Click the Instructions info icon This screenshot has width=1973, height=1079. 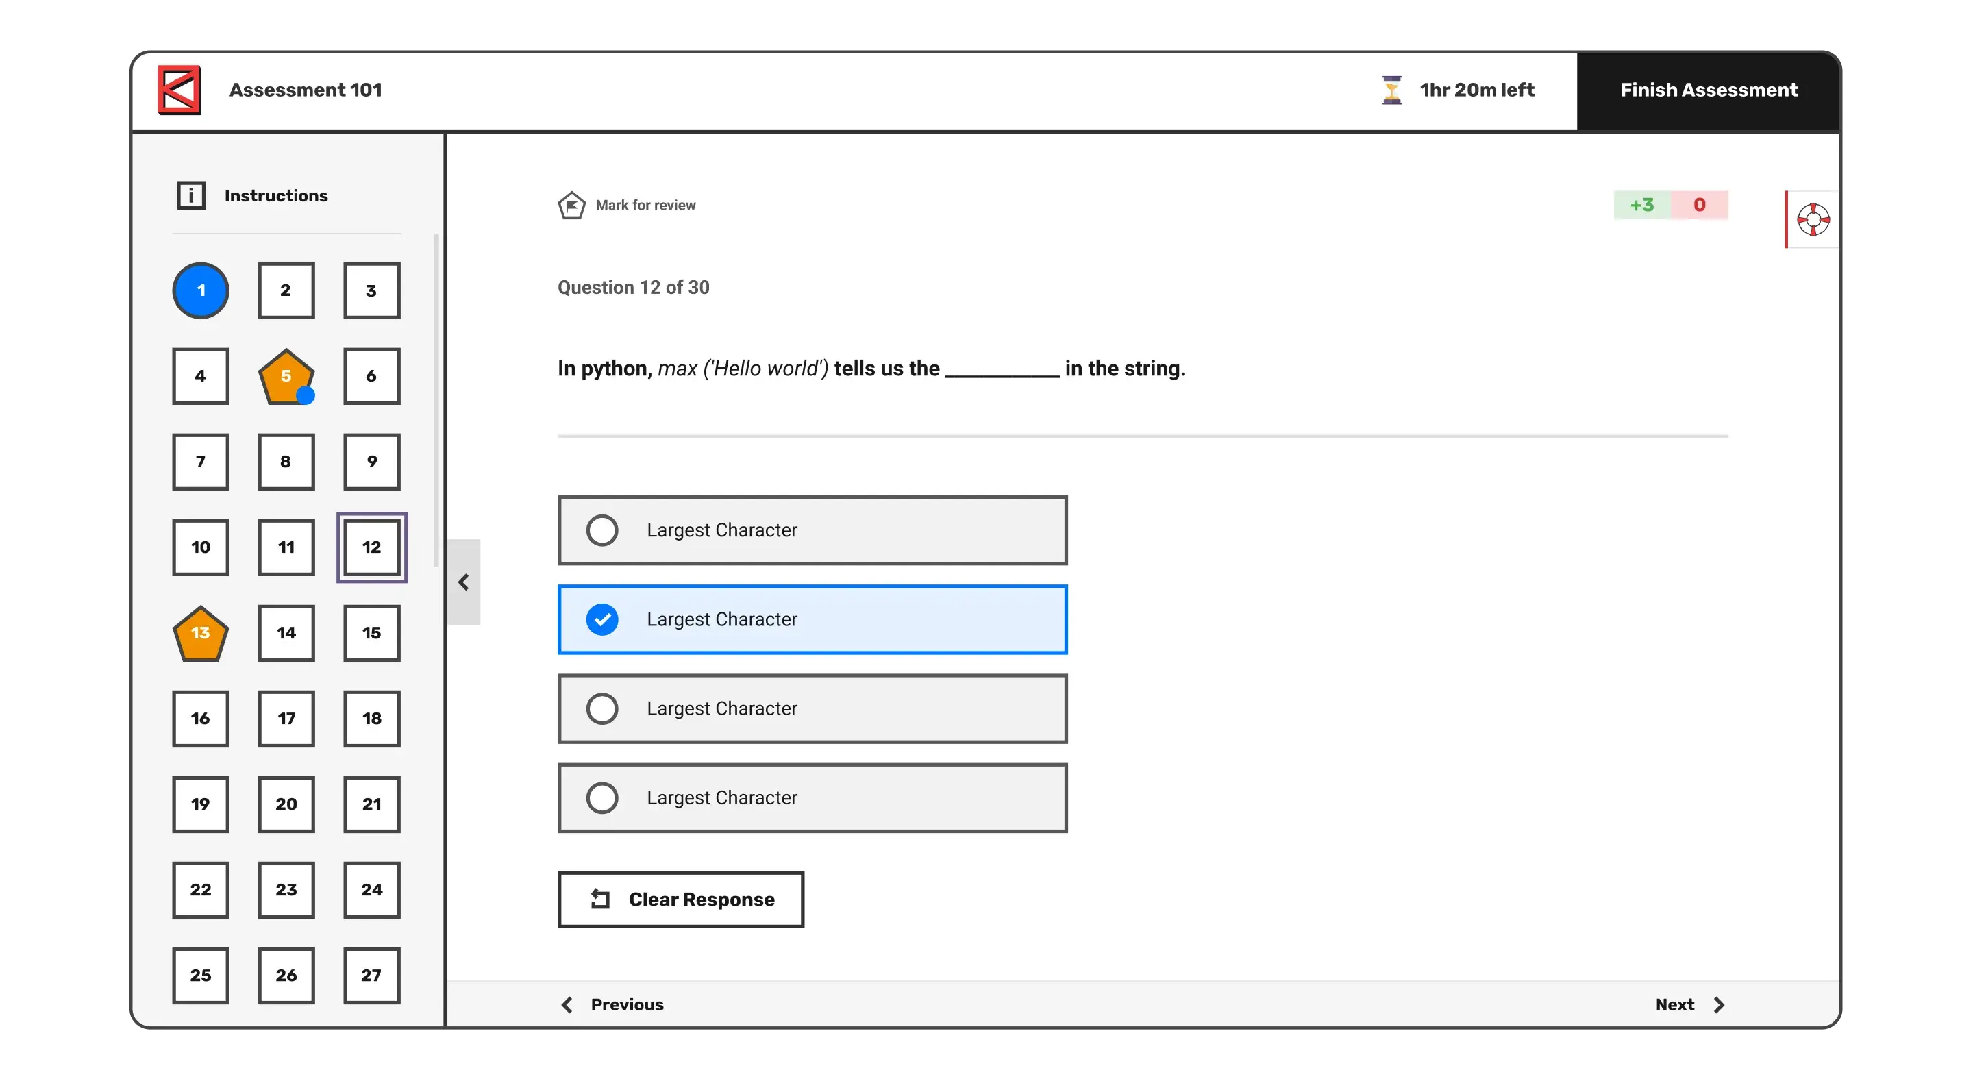coord(190,195)
